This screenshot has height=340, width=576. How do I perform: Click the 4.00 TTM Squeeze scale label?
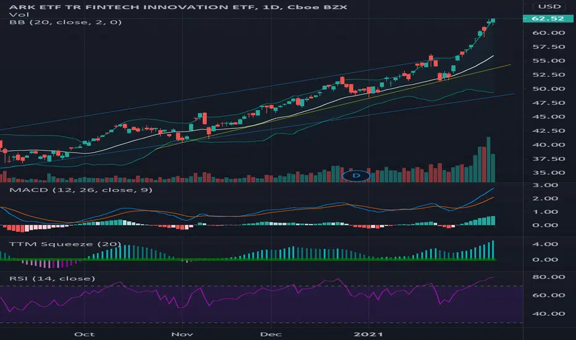[x=545, y=244]
